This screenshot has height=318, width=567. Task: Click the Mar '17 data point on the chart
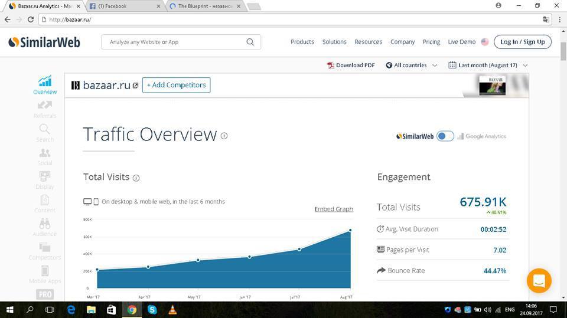[97, 270]
